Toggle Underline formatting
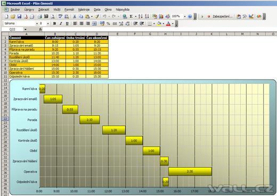Viewport: 277px width, 196px height. pos(67,23)
